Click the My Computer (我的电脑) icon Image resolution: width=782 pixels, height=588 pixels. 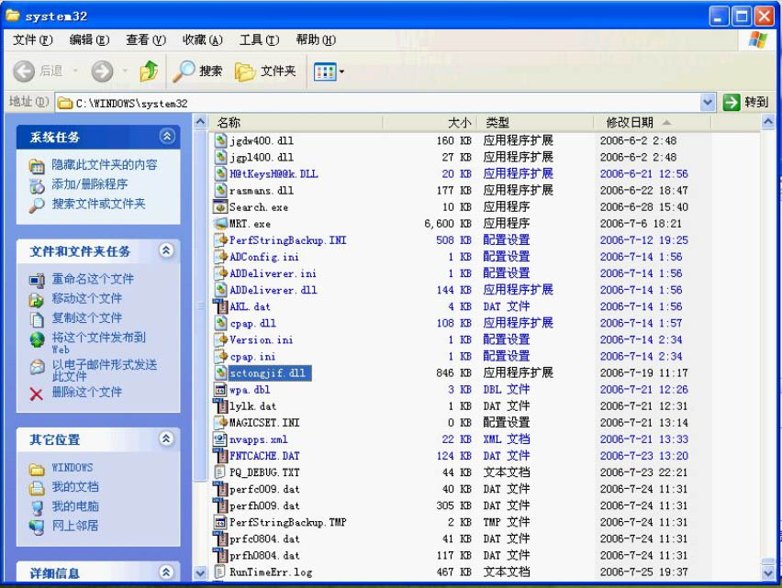tap(37, 507)
